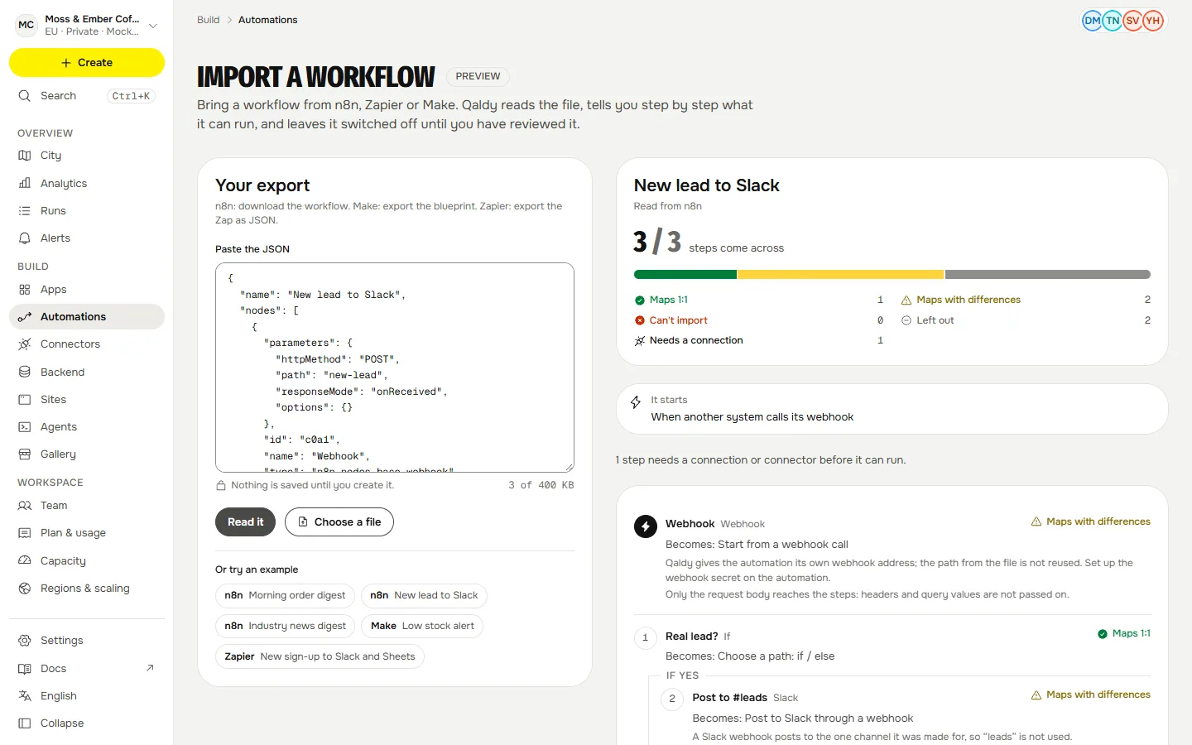Open the Apps grid icon
This screenshot has width=1192, height=745.
pos(25,290)
